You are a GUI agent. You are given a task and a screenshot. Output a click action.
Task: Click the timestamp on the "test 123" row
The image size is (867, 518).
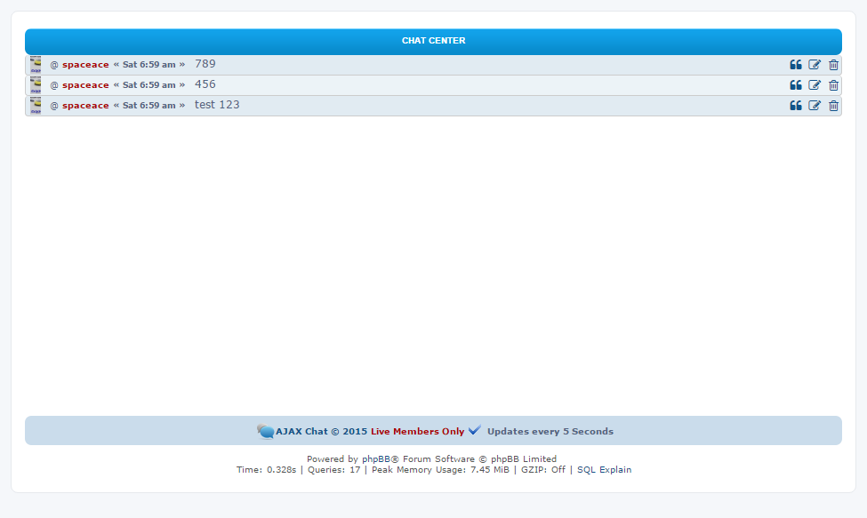149,106
